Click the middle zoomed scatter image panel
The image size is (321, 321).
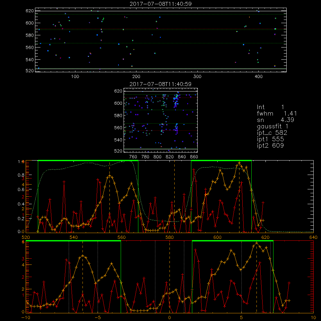click(x=161, y=120)
